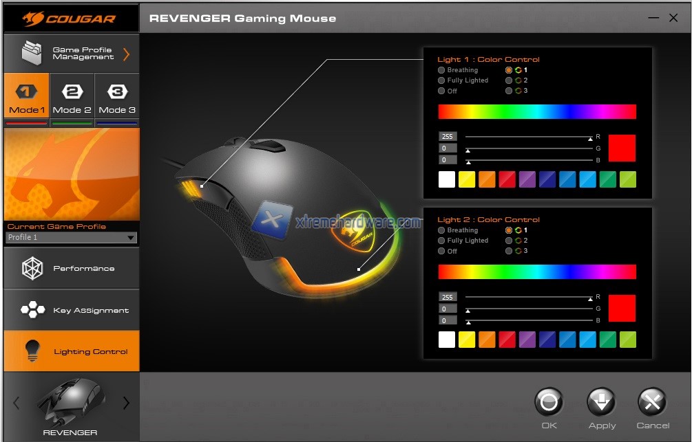Hit the Cancel X icon
The width and height of the screenshot is (692, 442).
tap(652, 402)
